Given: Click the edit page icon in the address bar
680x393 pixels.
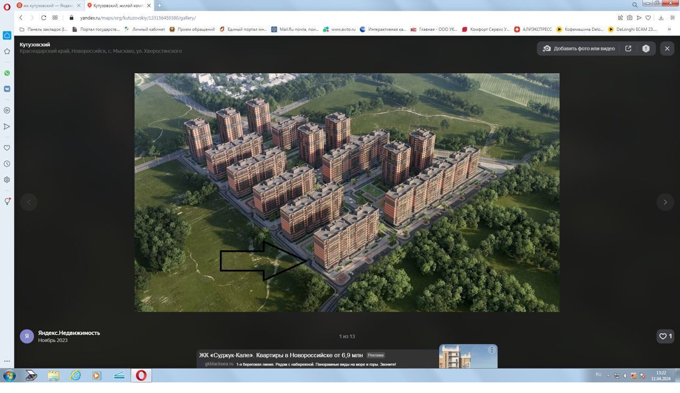Looking at the screenshot, I should coord(620,18).
